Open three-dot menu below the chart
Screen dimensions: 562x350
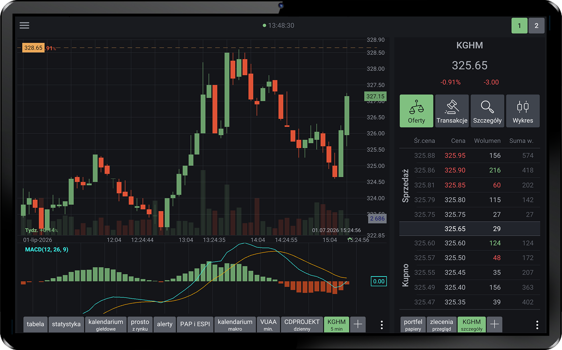(x=382, y=325)
